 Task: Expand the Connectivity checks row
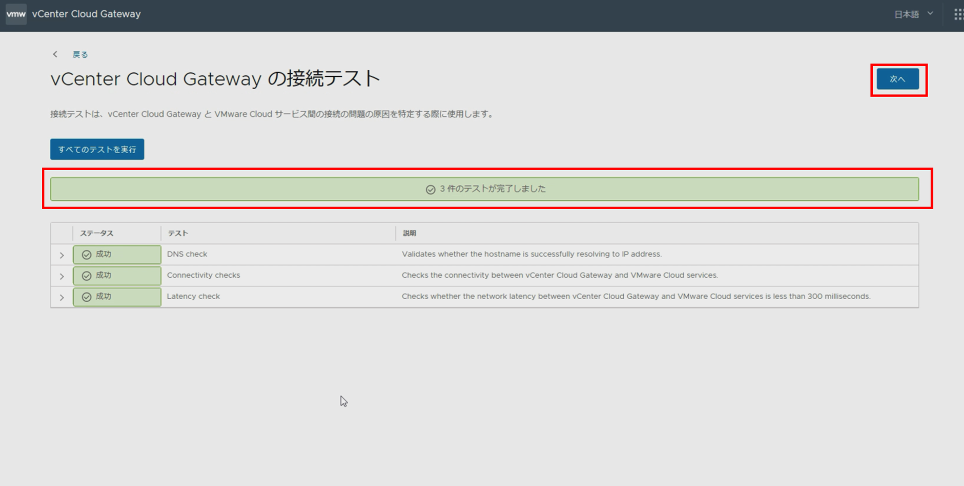coord(62,276)
